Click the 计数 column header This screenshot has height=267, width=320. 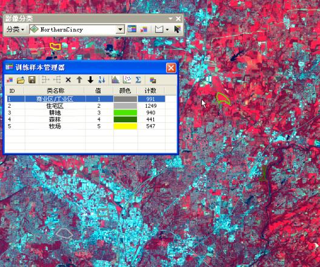tap(150, 90)
